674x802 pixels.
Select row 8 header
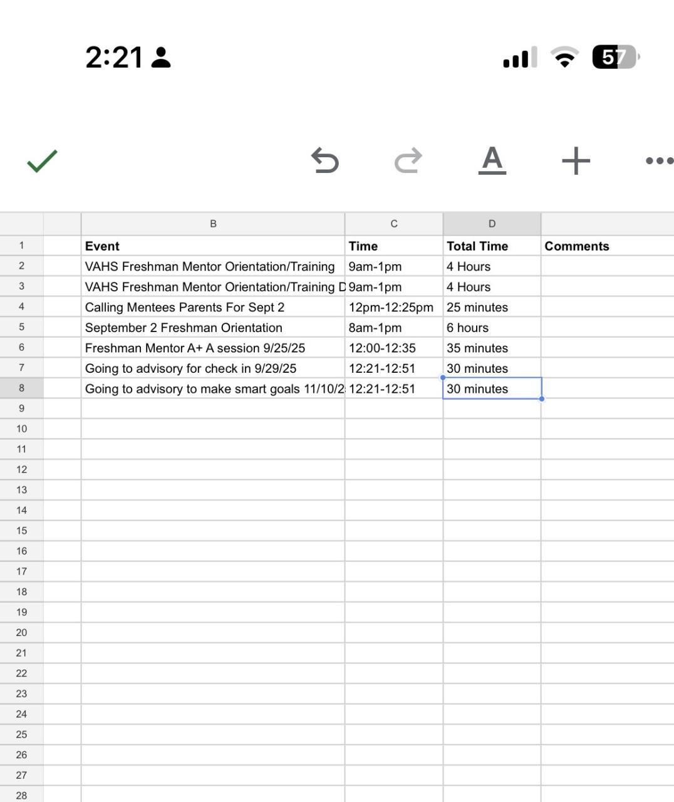point(21,388)
